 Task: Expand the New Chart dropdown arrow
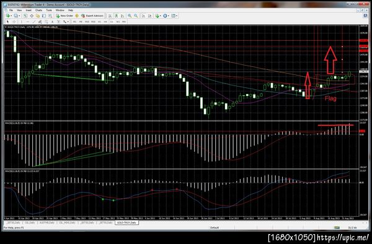pos(11,15)
